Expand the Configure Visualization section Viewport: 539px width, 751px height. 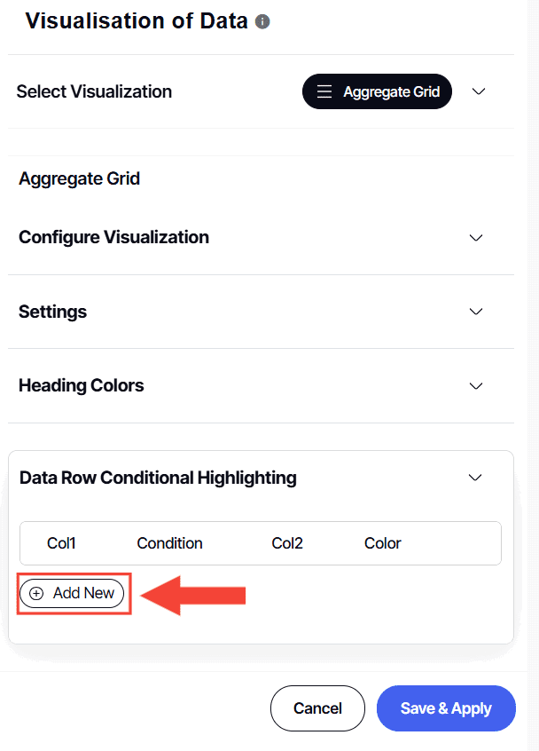click(476, 238)
